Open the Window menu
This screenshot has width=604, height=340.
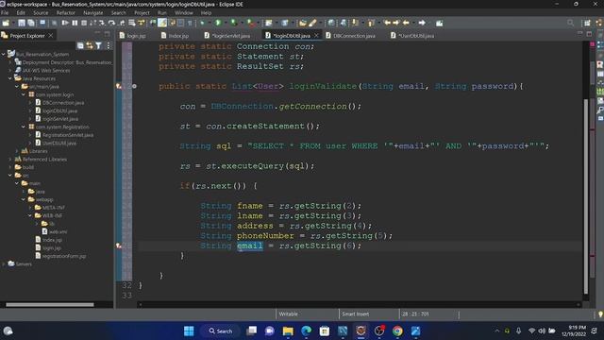tap(183, 12)
